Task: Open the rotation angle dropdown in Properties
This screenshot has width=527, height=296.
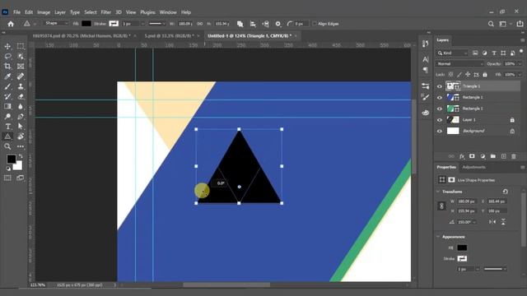Action: point(474,222)
